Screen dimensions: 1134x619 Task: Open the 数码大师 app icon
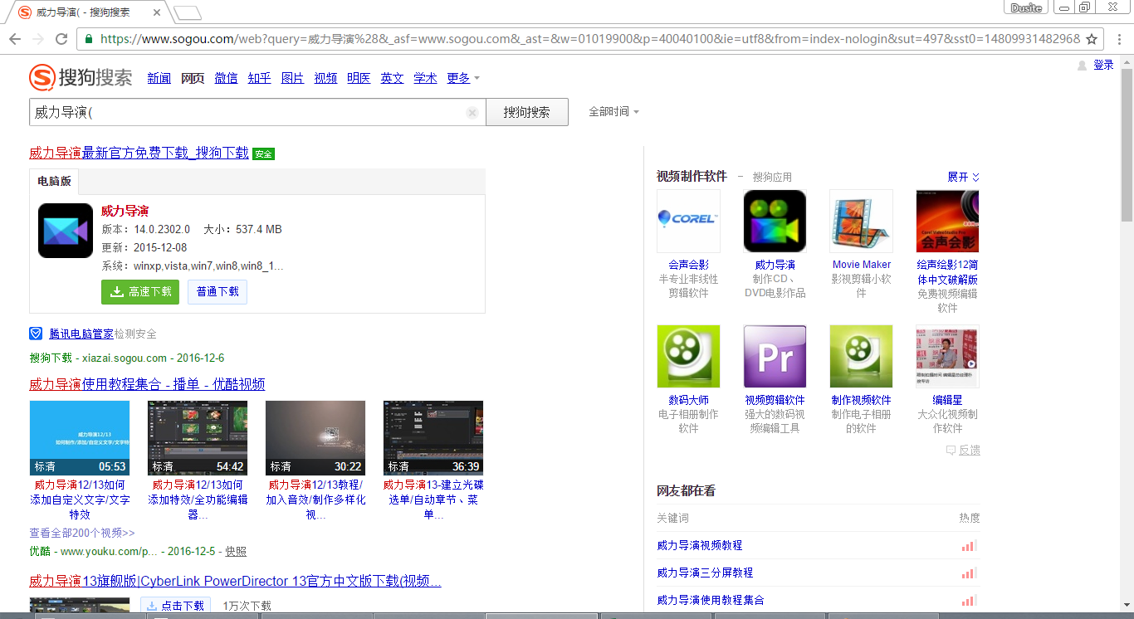(x=688, y=356)
